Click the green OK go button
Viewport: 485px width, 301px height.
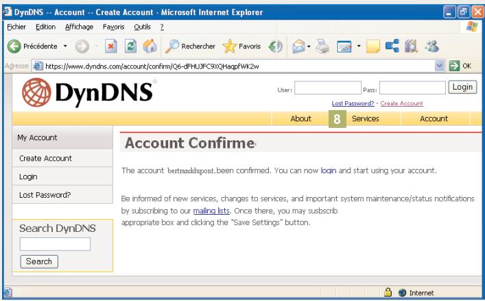click(x=460, y=66)
